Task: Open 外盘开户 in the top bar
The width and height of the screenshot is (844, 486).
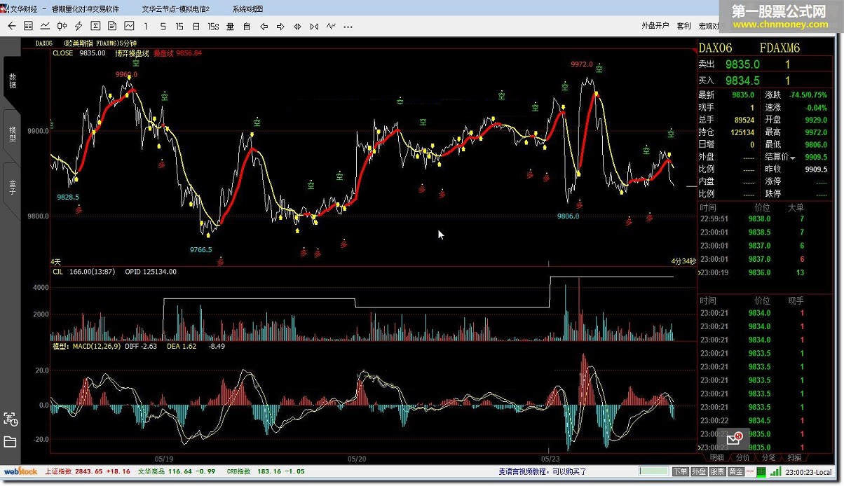Action: click(655, 26)
